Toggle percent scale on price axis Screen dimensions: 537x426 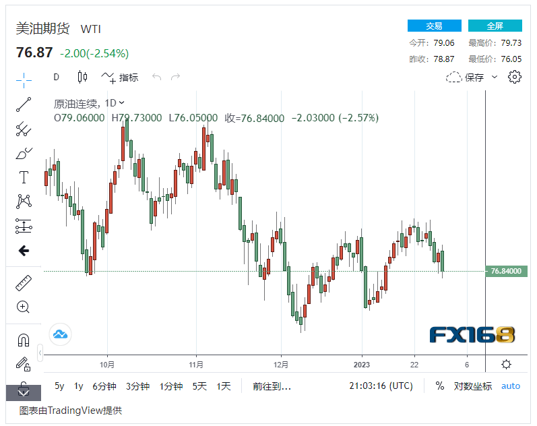click(x=440, y=386)
